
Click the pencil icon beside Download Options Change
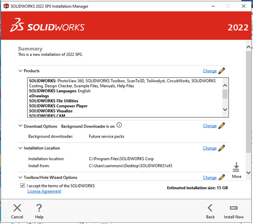[221, 126]
